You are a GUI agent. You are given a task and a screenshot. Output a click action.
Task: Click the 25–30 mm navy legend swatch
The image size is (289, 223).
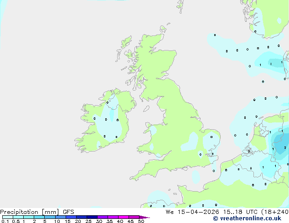click(92, 217)
